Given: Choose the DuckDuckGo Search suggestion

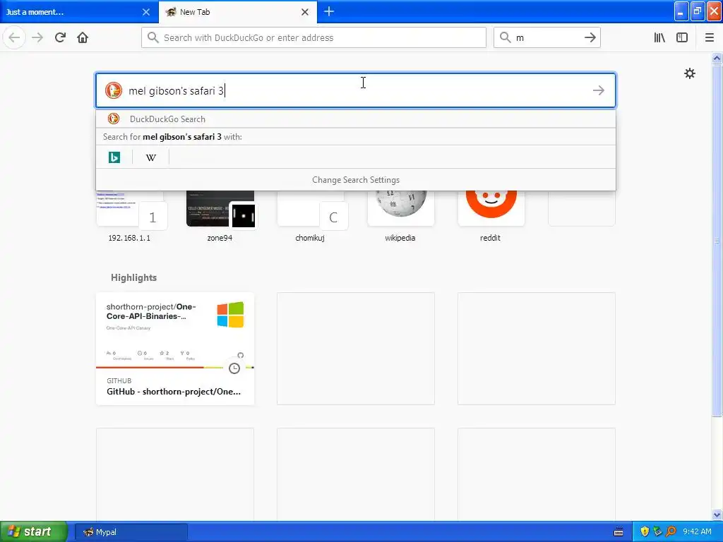Looking at the screenshot, I should (x=356, y=119).
